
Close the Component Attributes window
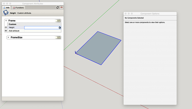pyautogui.click(x=4, y=4)
